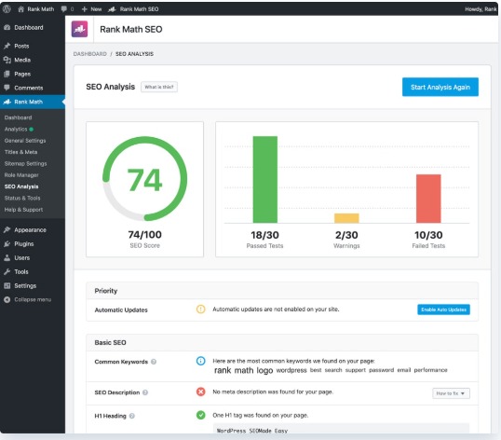This screenshot has width=501, height=440.
Task: Open Rank Math SEO admin bar menu
Action: (x=133, y=9)
